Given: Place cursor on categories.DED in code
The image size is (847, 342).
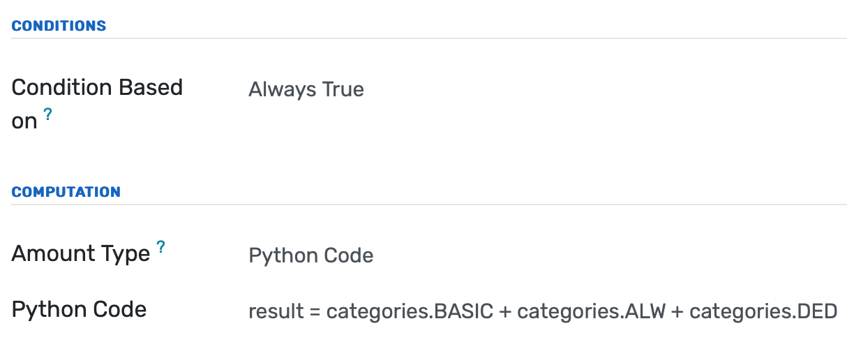Looking at the screenshot, I should coord(763,311).
